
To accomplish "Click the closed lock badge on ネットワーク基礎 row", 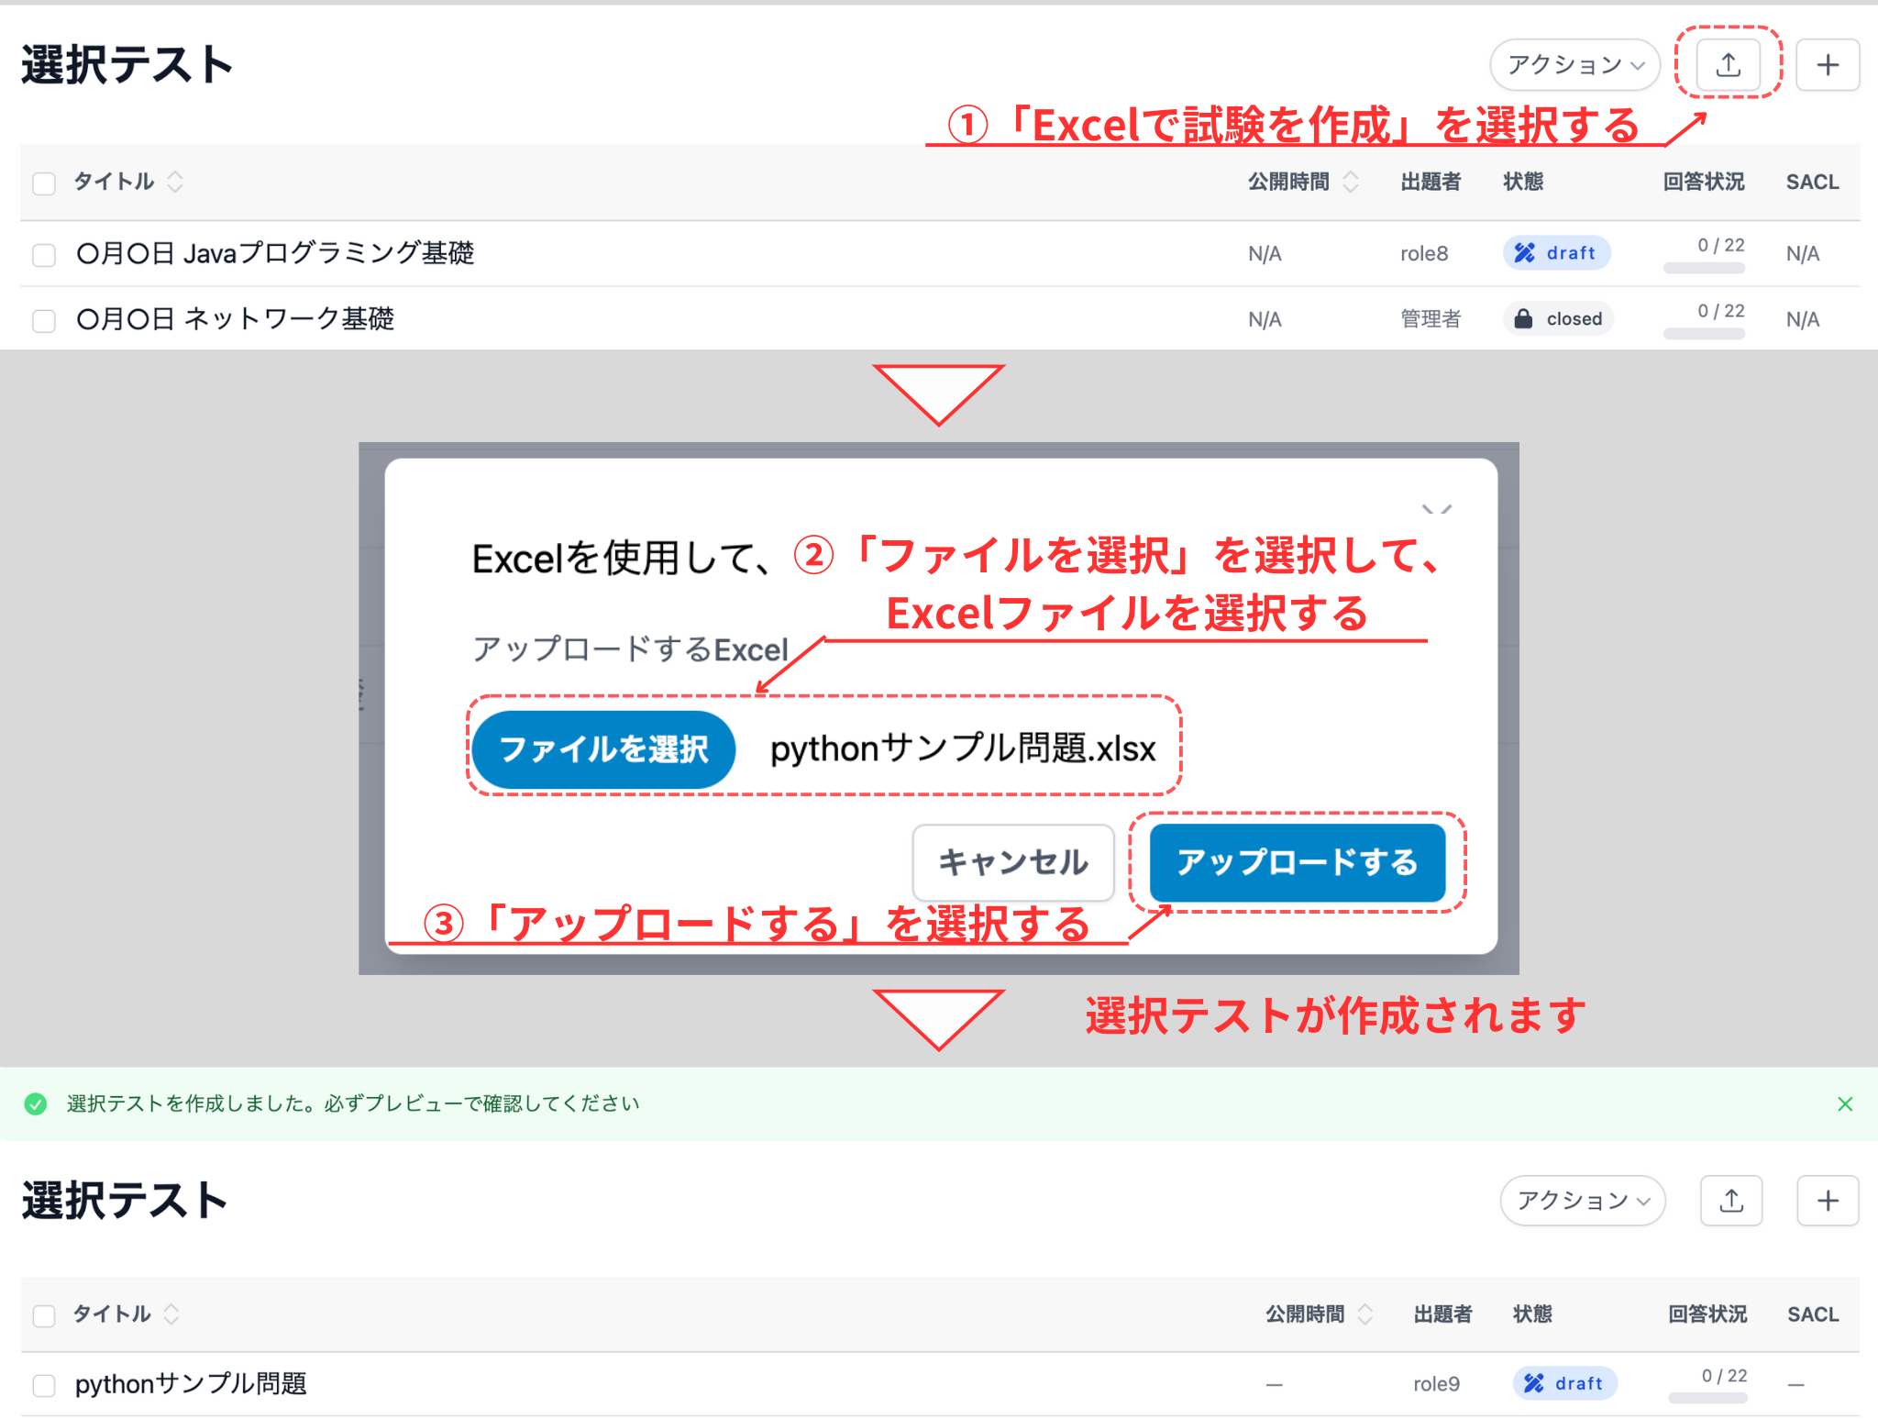I will 1558,319.
